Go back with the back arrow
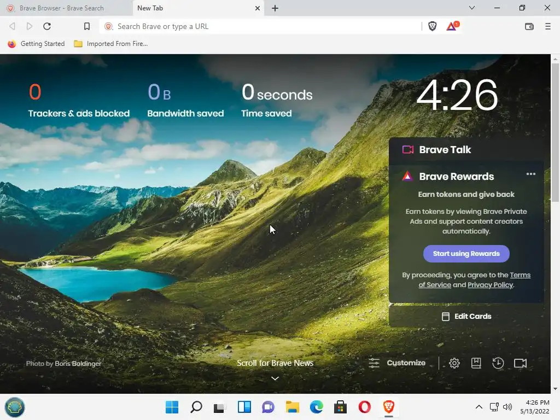This screenshot has width=560, height=420. coord(12,26)
